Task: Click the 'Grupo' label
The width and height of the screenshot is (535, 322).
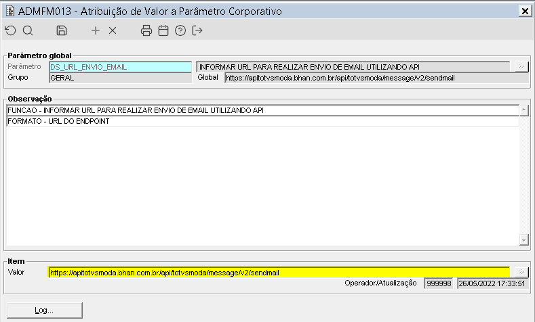Action: pos(18,77)
